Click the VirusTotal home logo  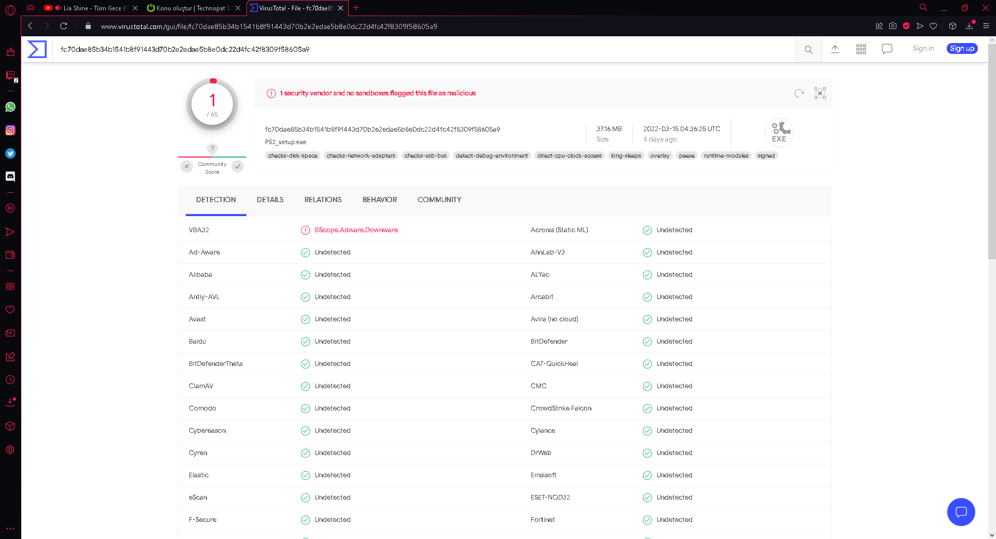[37, 49]
